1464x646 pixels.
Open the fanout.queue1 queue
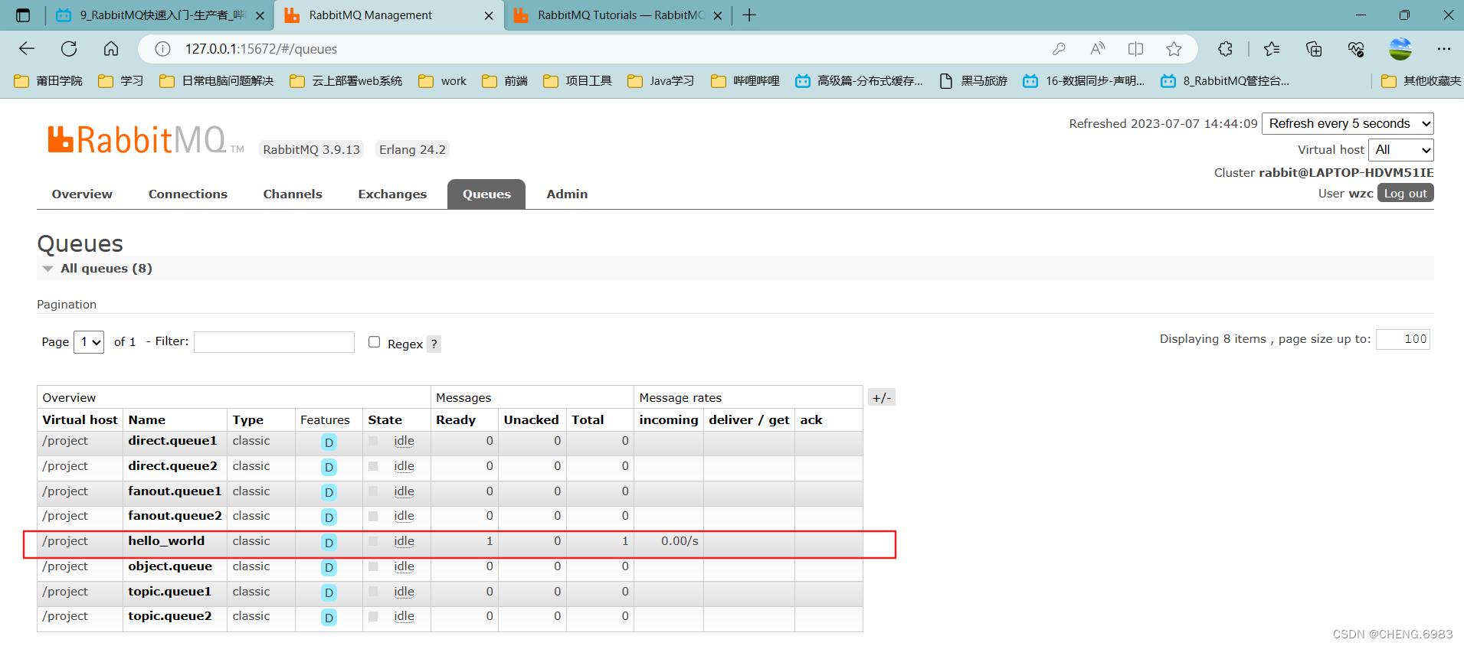175,491
